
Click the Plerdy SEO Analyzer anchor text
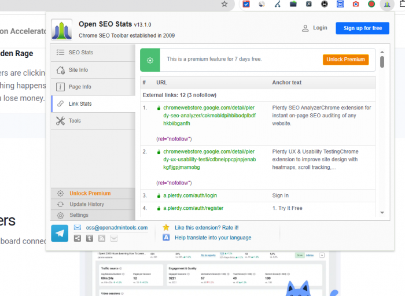[x=322, y=116]
